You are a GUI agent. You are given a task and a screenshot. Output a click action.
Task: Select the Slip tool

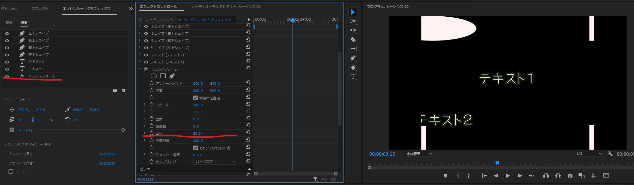[x=353, y=49]
